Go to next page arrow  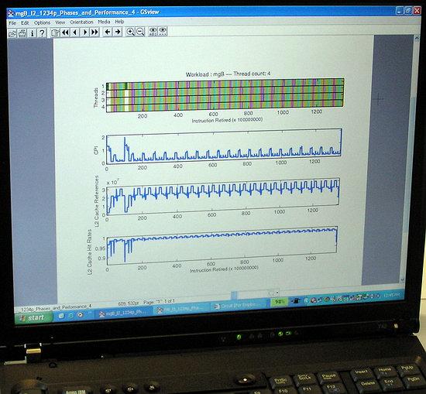tap(84, 33)
